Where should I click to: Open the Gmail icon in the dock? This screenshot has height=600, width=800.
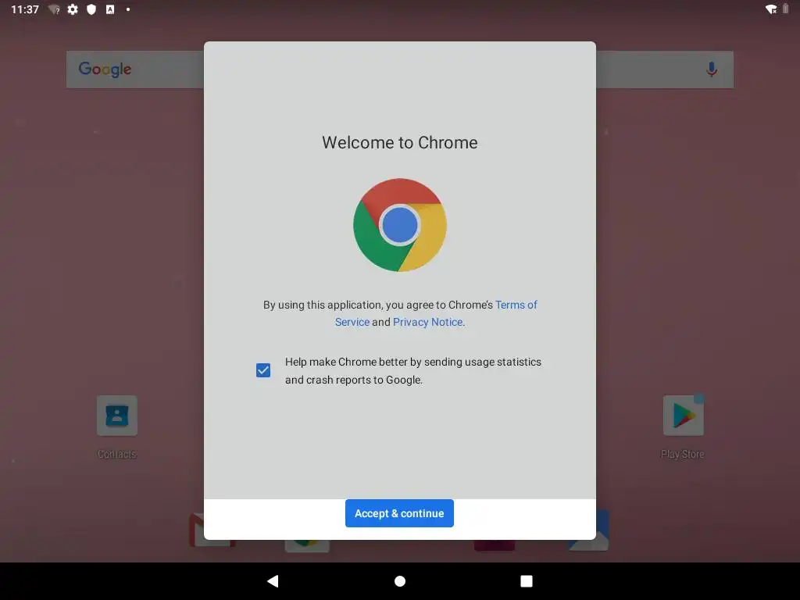[196, 530]
